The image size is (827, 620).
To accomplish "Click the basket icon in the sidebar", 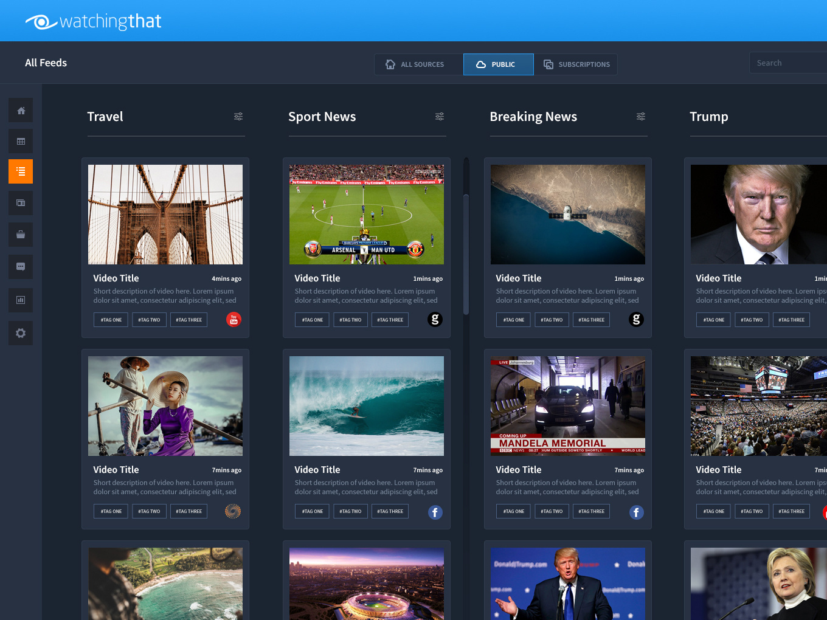I will coord(21,235).
